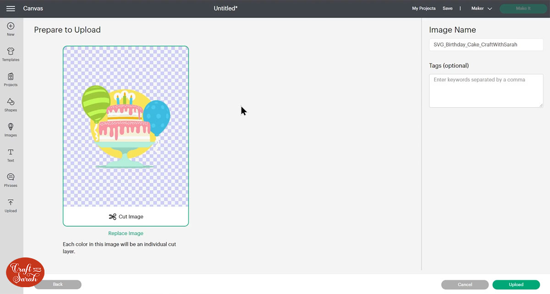Click the Tags keywords text area
550x294 pixels.
pyautogui.click(x=486, y=91)
